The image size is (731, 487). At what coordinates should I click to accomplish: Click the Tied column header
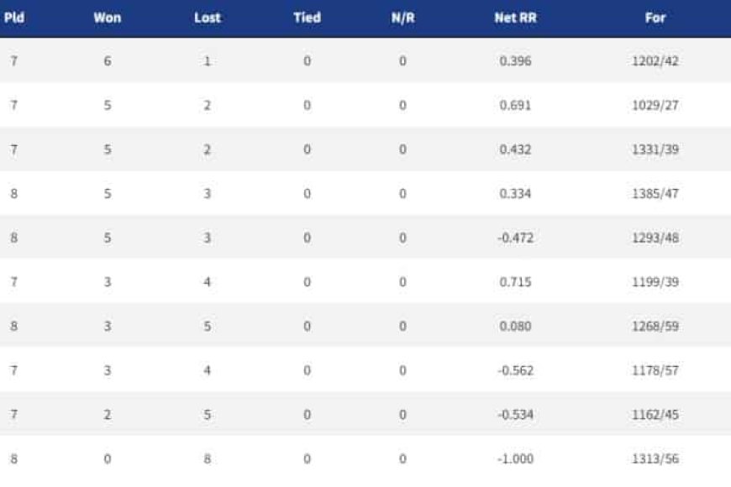pos(308,18)
